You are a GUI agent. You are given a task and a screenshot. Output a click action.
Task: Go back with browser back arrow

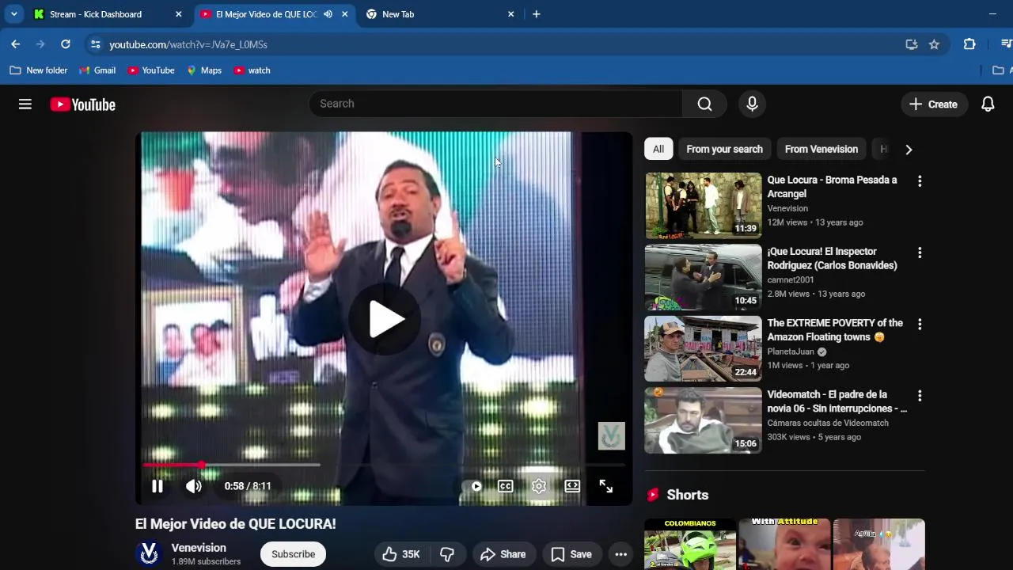tap(16, 44)
